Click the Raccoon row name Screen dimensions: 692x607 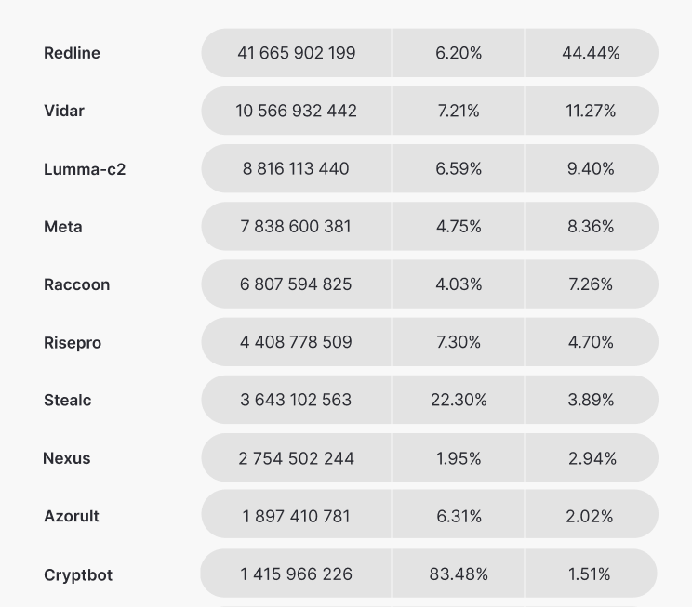76,284
